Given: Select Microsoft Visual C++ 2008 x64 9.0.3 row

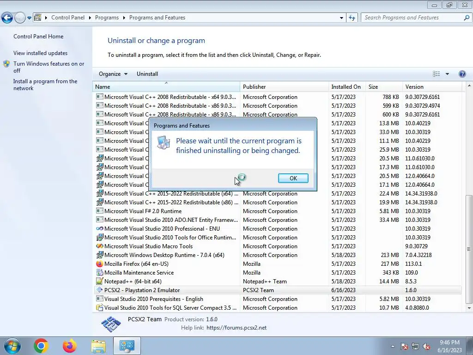Looking at the screenshot, I should tap(278, 97).
